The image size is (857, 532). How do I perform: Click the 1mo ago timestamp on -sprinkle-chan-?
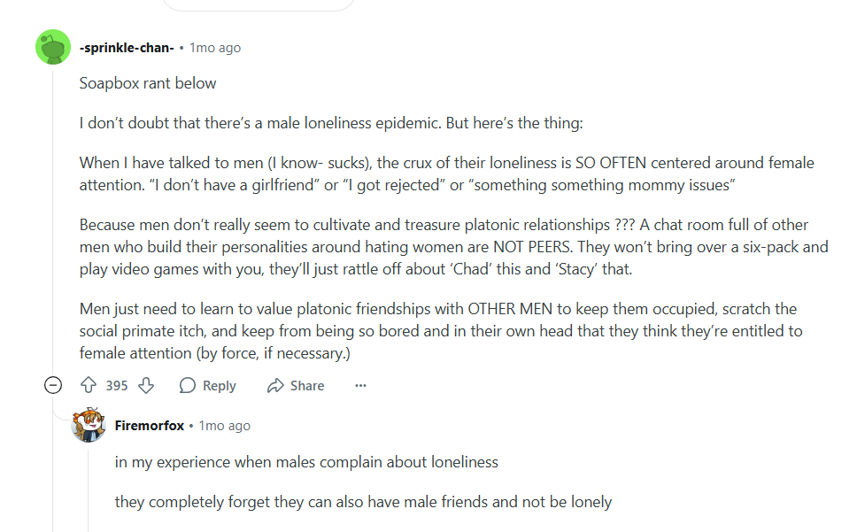click(x=215, y=48)
